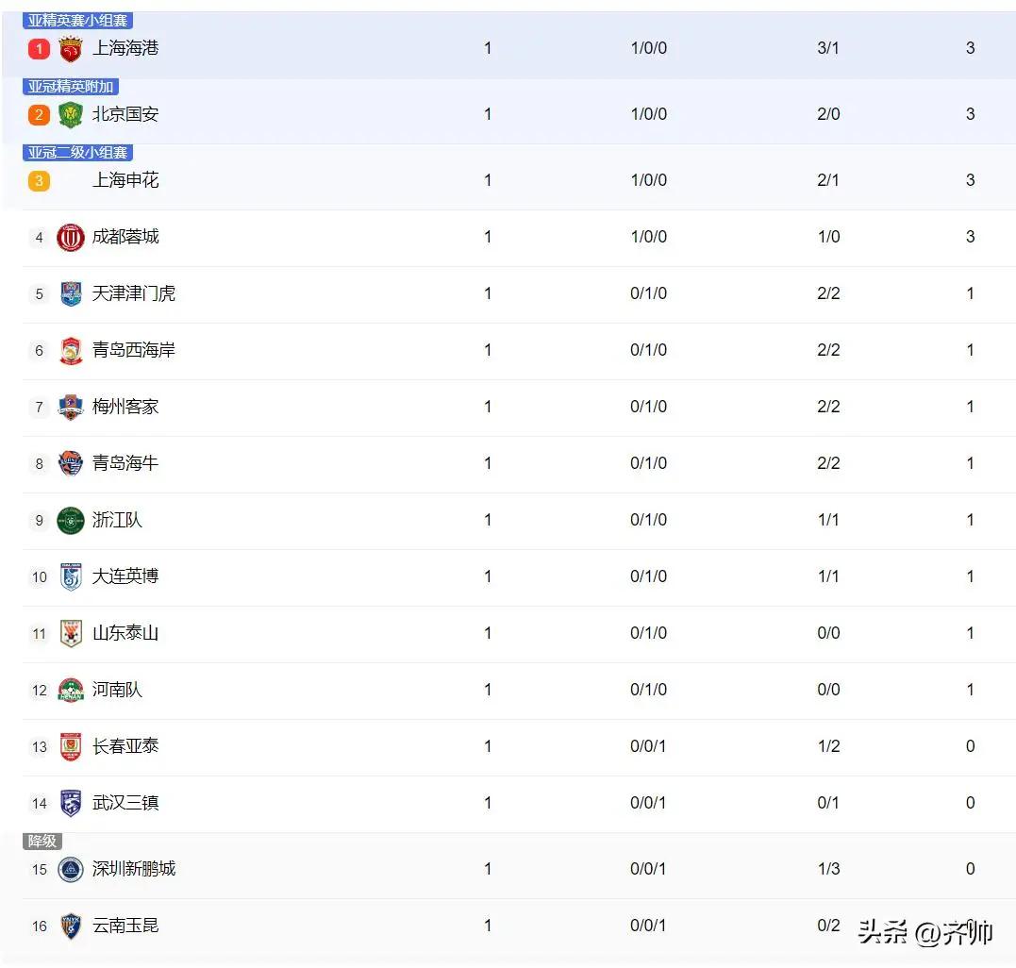Select the 长春亚泰 red crest icon
Screen dimensions: 1016x968
point(71,746)
